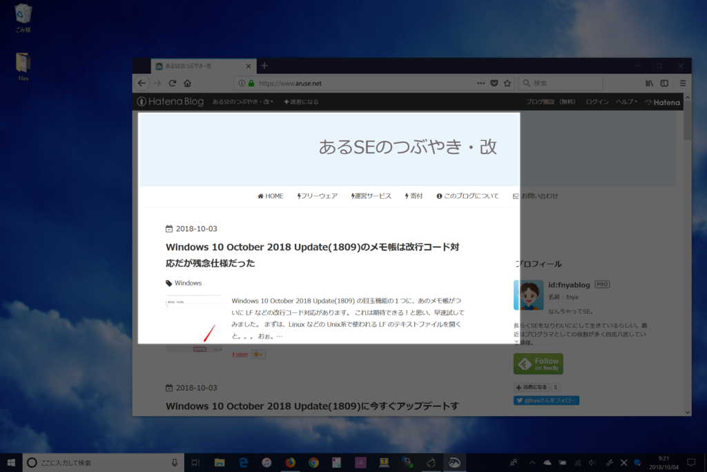Navigate to homepage using the Home icon
Viewport: 707px width, 472px height.
[x=186, y=82]
